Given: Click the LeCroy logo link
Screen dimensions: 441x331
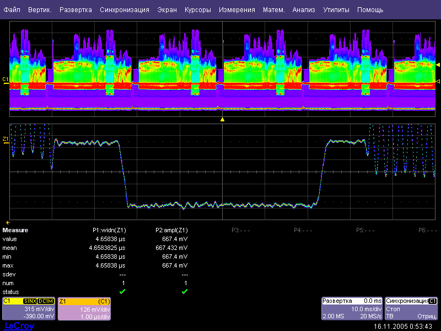Looking at the screenshot, I should click(x=19, y=326).
